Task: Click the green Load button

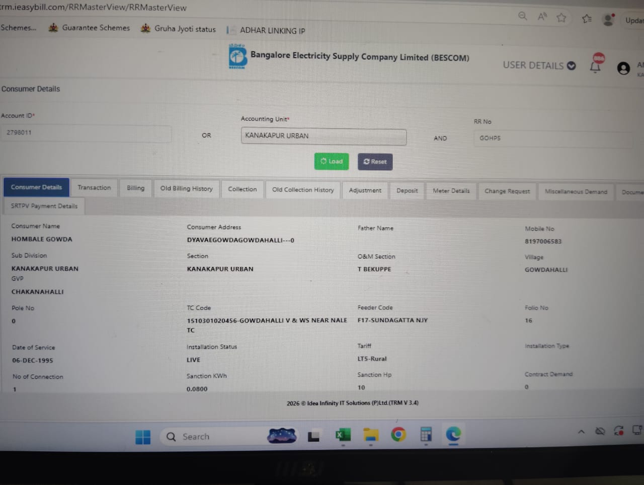Action: pos(332,161)
